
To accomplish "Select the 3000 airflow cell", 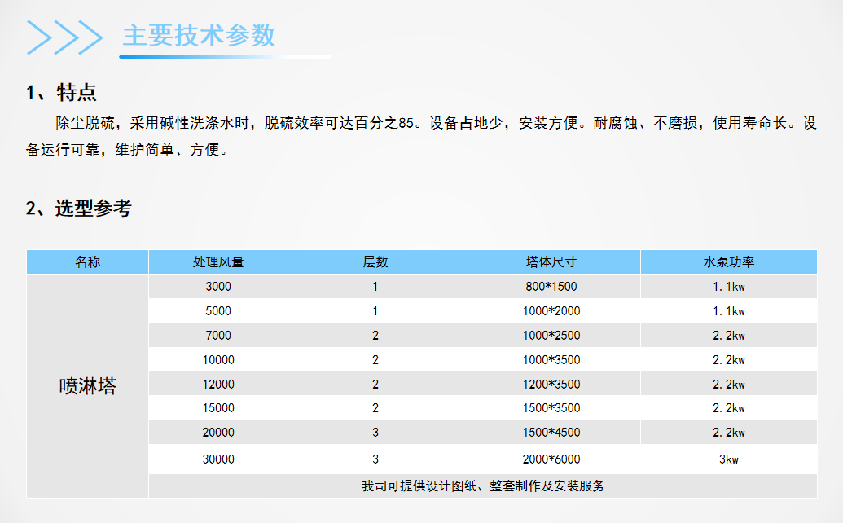I will coord(218,287).
